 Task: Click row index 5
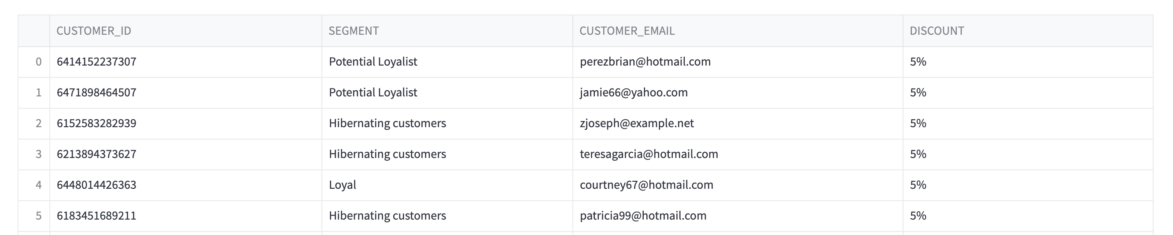(34, 216)
